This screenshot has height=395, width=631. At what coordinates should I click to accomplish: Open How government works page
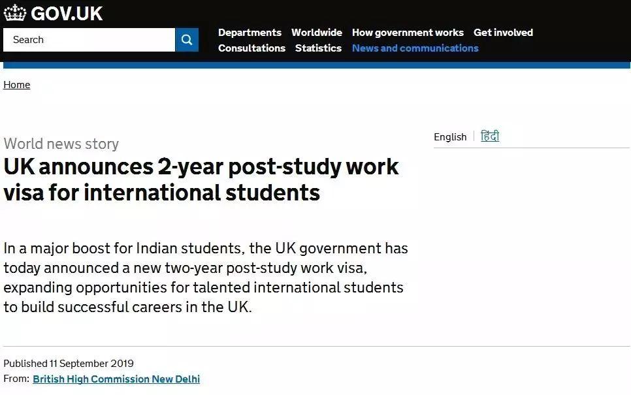(x=408, y=33)
